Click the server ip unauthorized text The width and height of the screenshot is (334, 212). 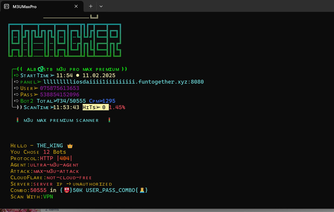73,184
